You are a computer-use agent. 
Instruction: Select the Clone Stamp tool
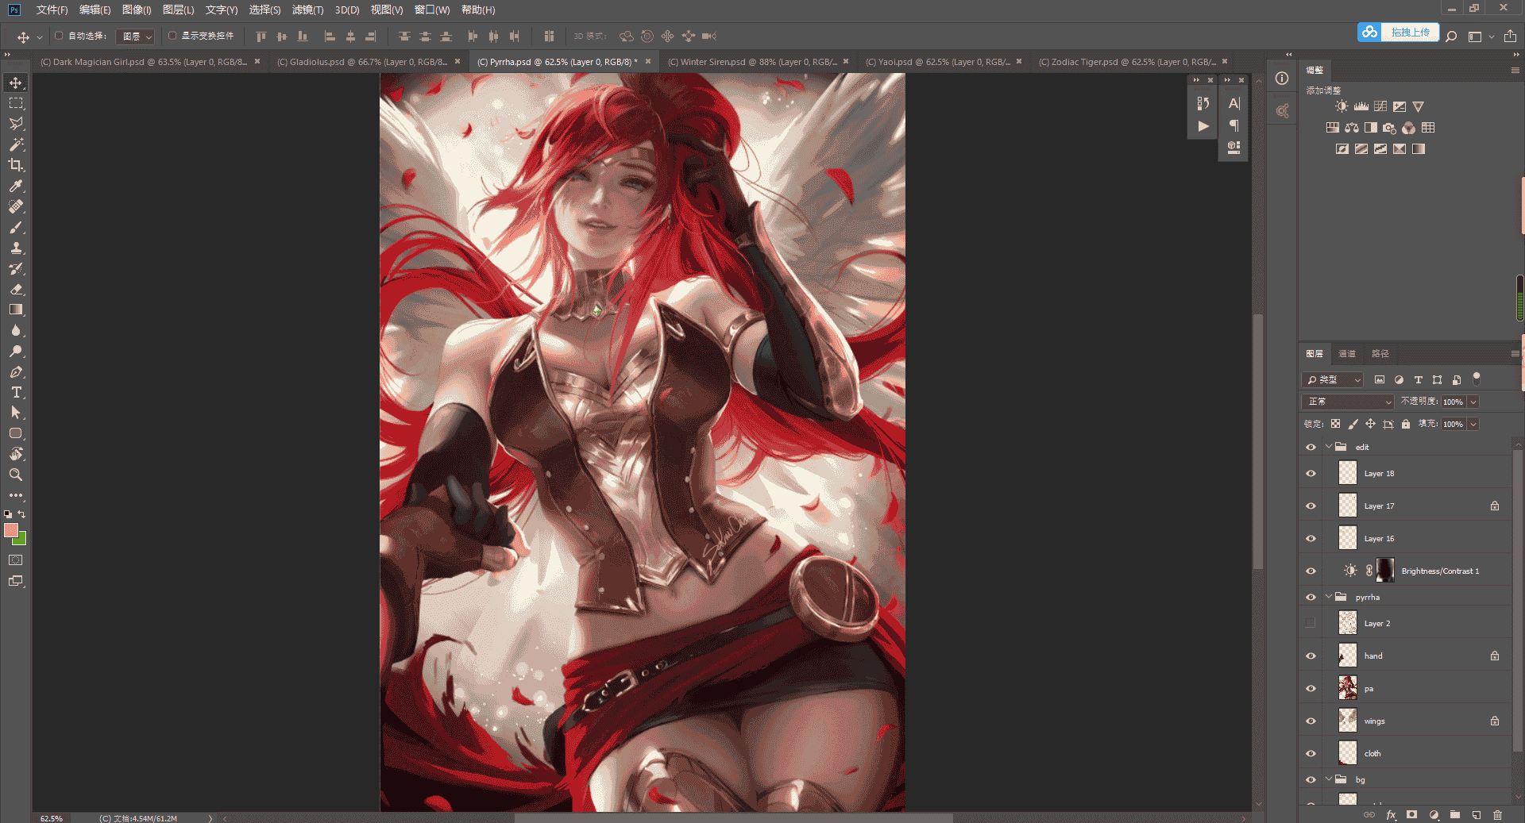point(16,248)
